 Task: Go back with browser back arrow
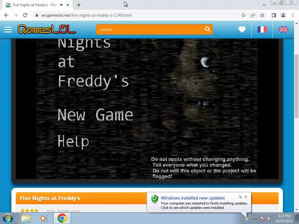6,15
